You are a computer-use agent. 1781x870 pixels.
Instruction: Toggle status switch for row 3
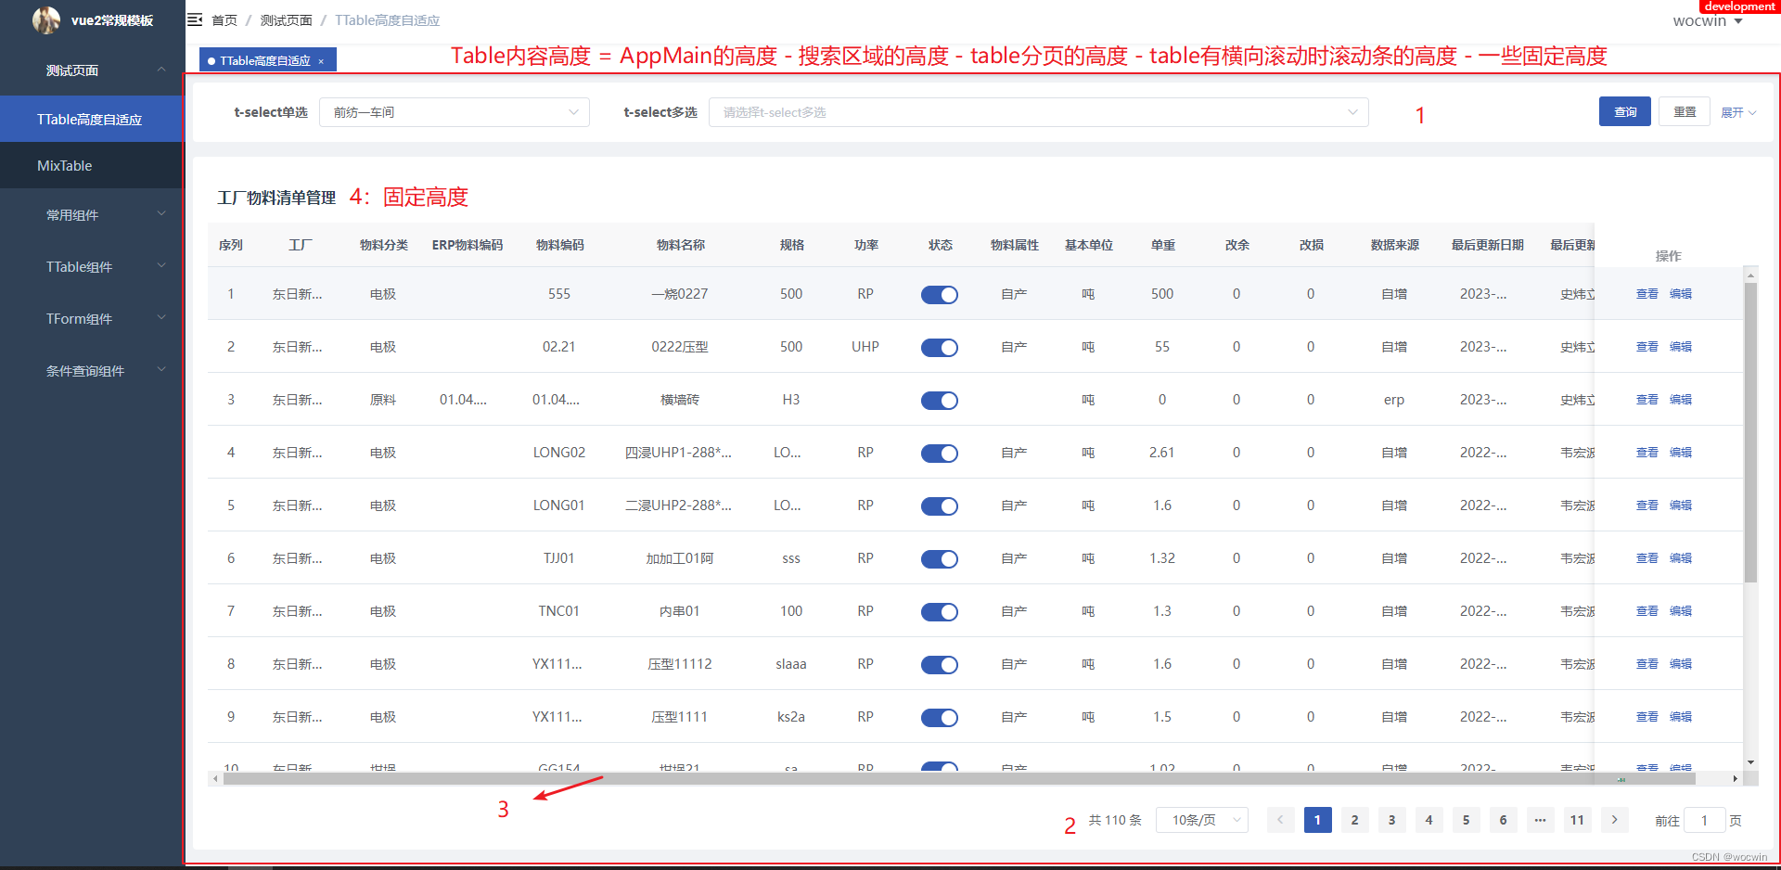coord(940,401)
